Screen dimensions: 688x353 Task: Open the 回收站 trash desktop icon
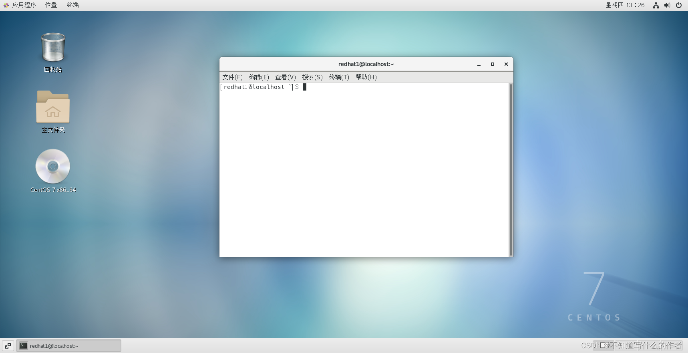53,52
